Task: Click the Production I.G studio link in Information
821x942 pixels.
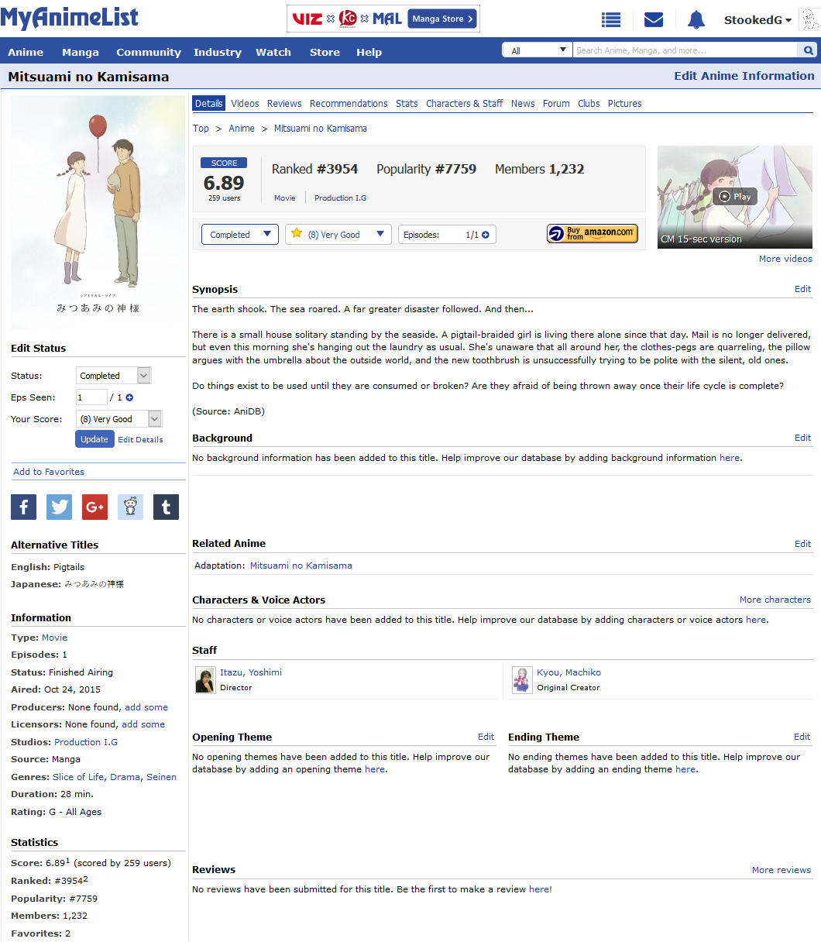Action: pos(86,742)
